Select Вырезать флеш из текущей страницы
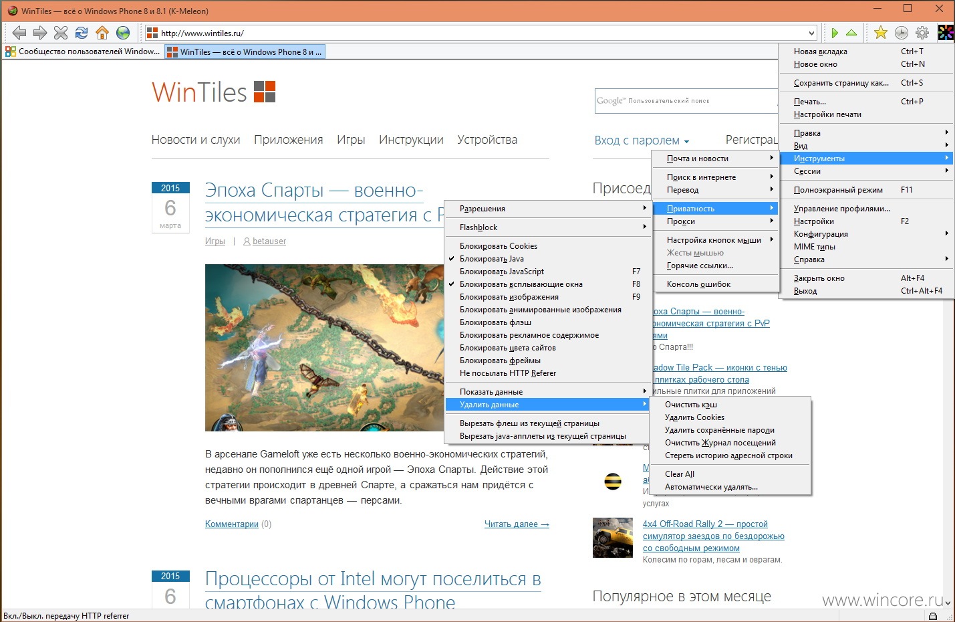The height and width of the screenshot is (622, 955). 548,423
